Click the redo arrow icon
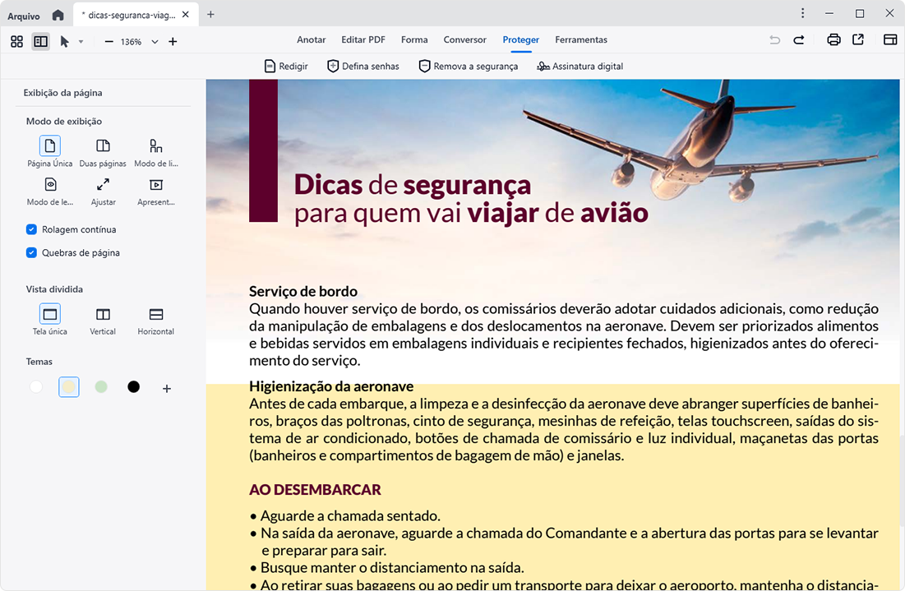Viewport: 905px width, 591px height. click(x=799, y=39)
